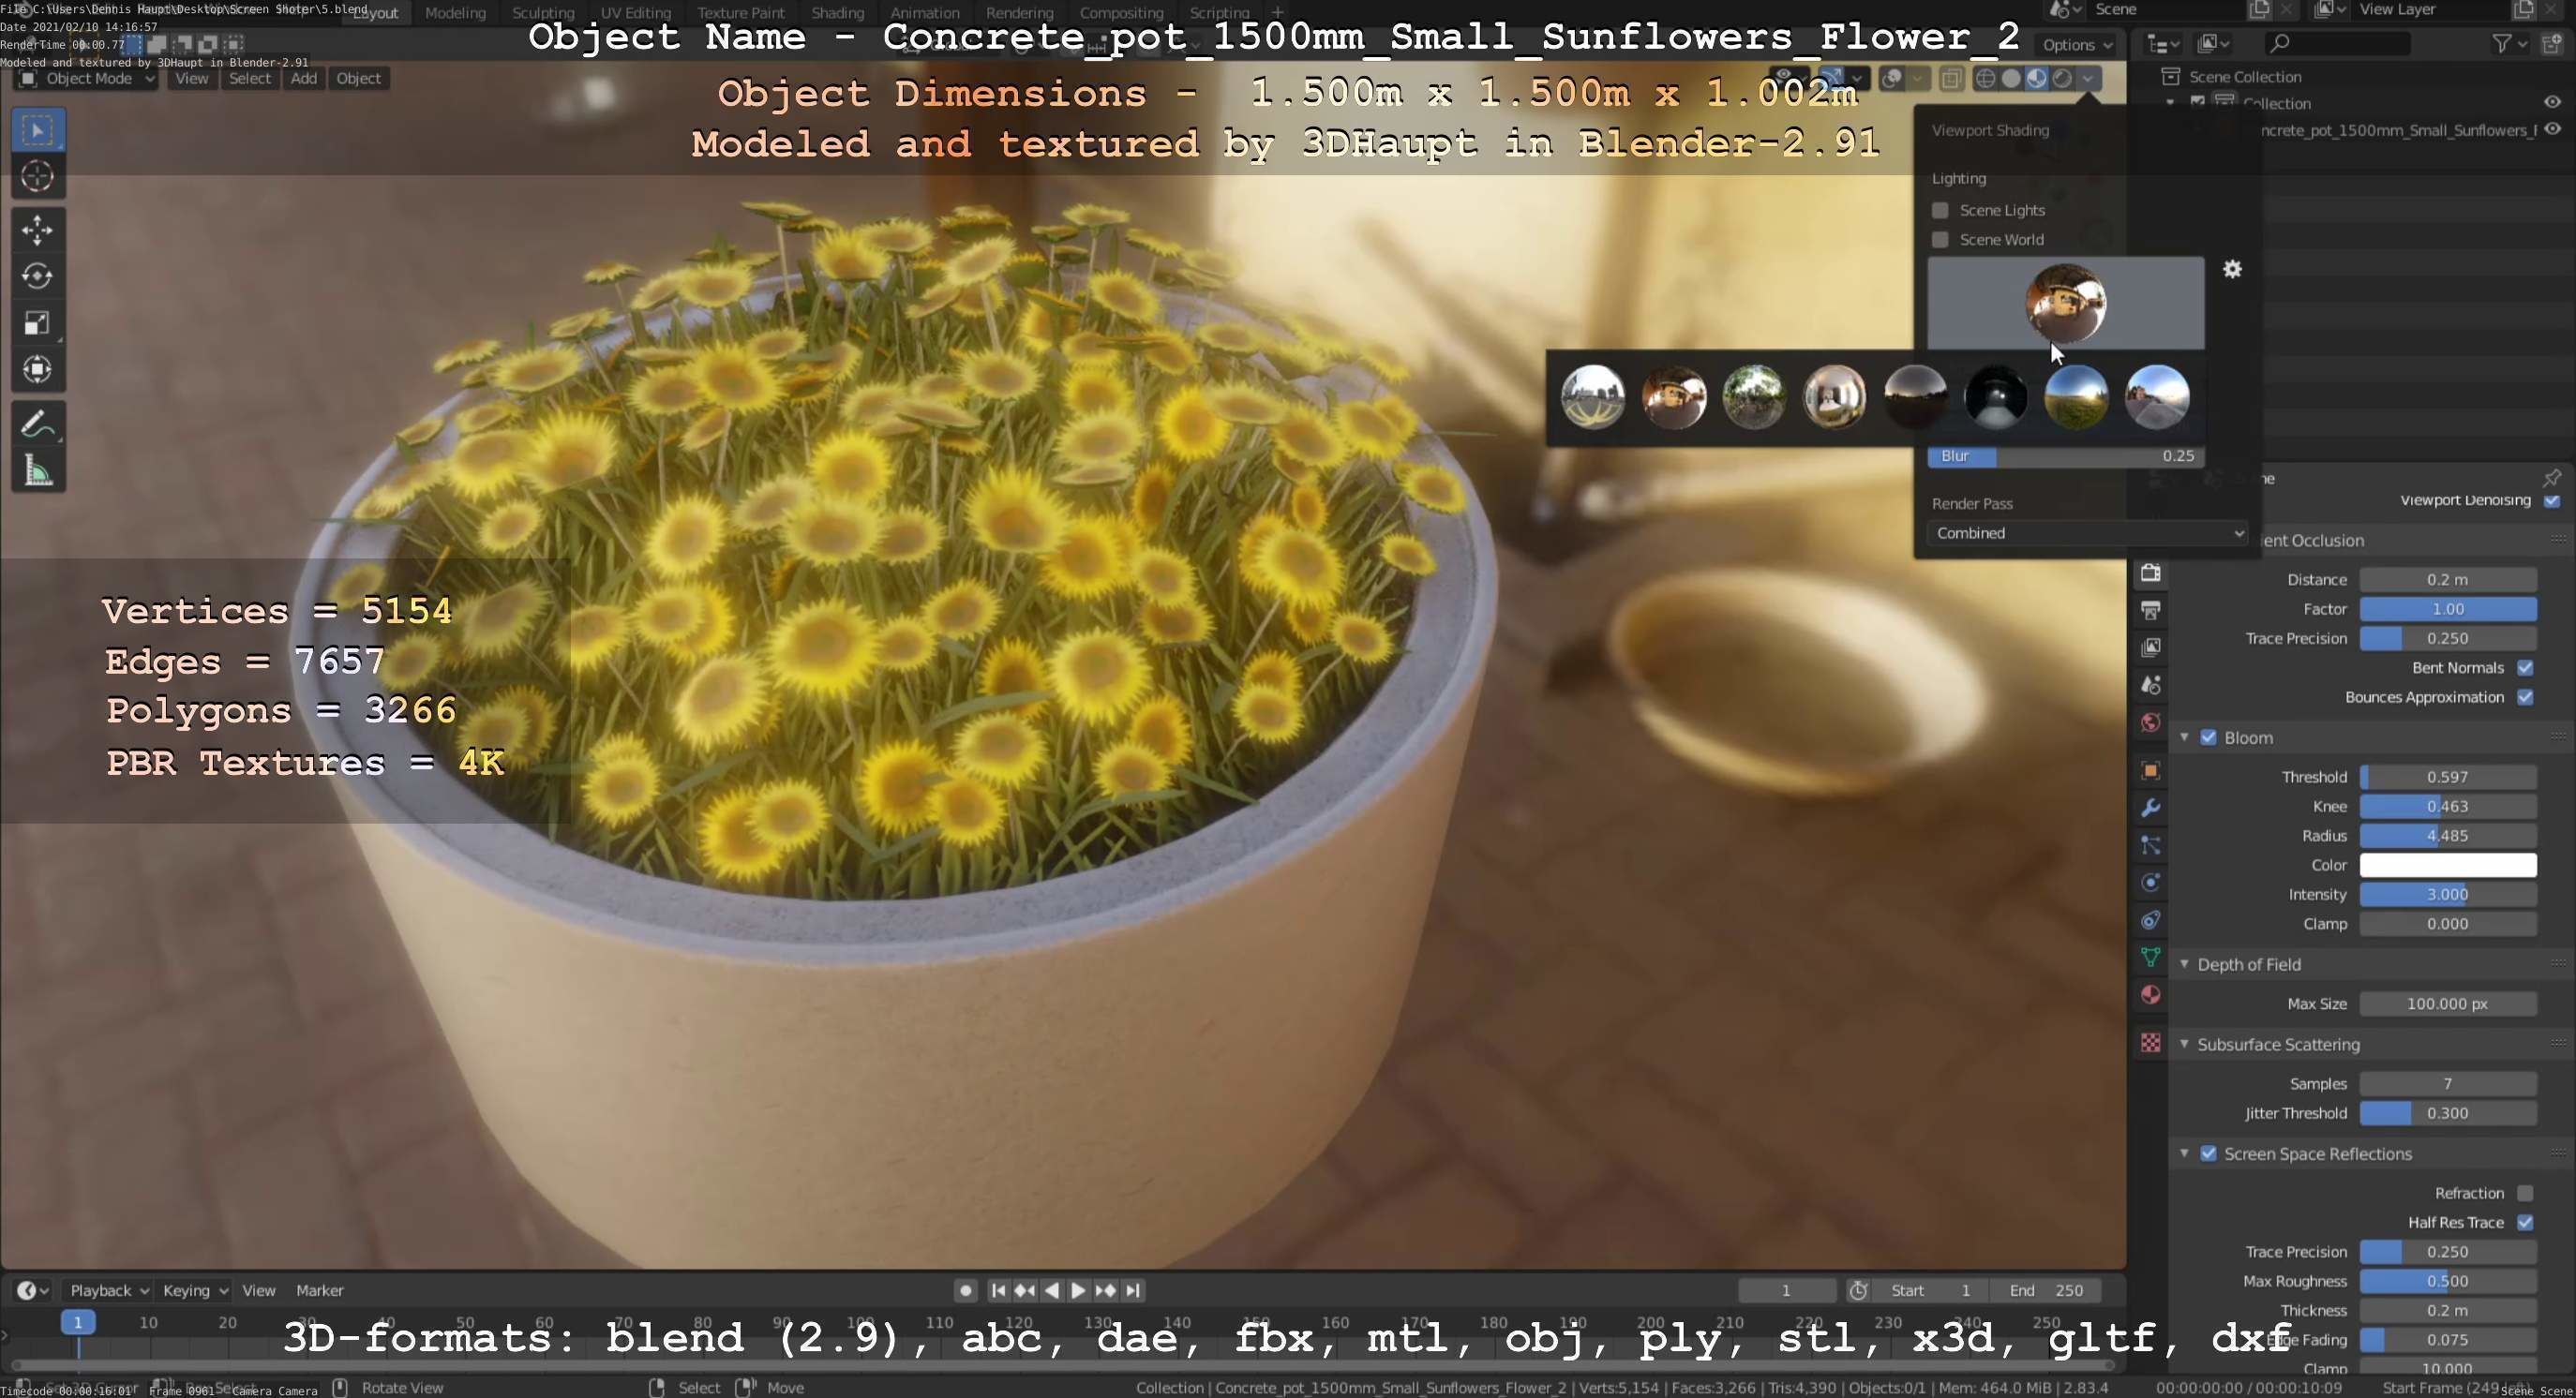Select the Select Box tool
Screen dimensions: 2576x1398
38,131
